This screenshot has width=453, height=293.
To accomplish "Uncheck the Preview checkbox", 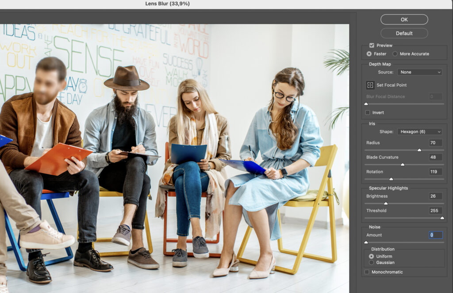I will (x=372, y=45).
